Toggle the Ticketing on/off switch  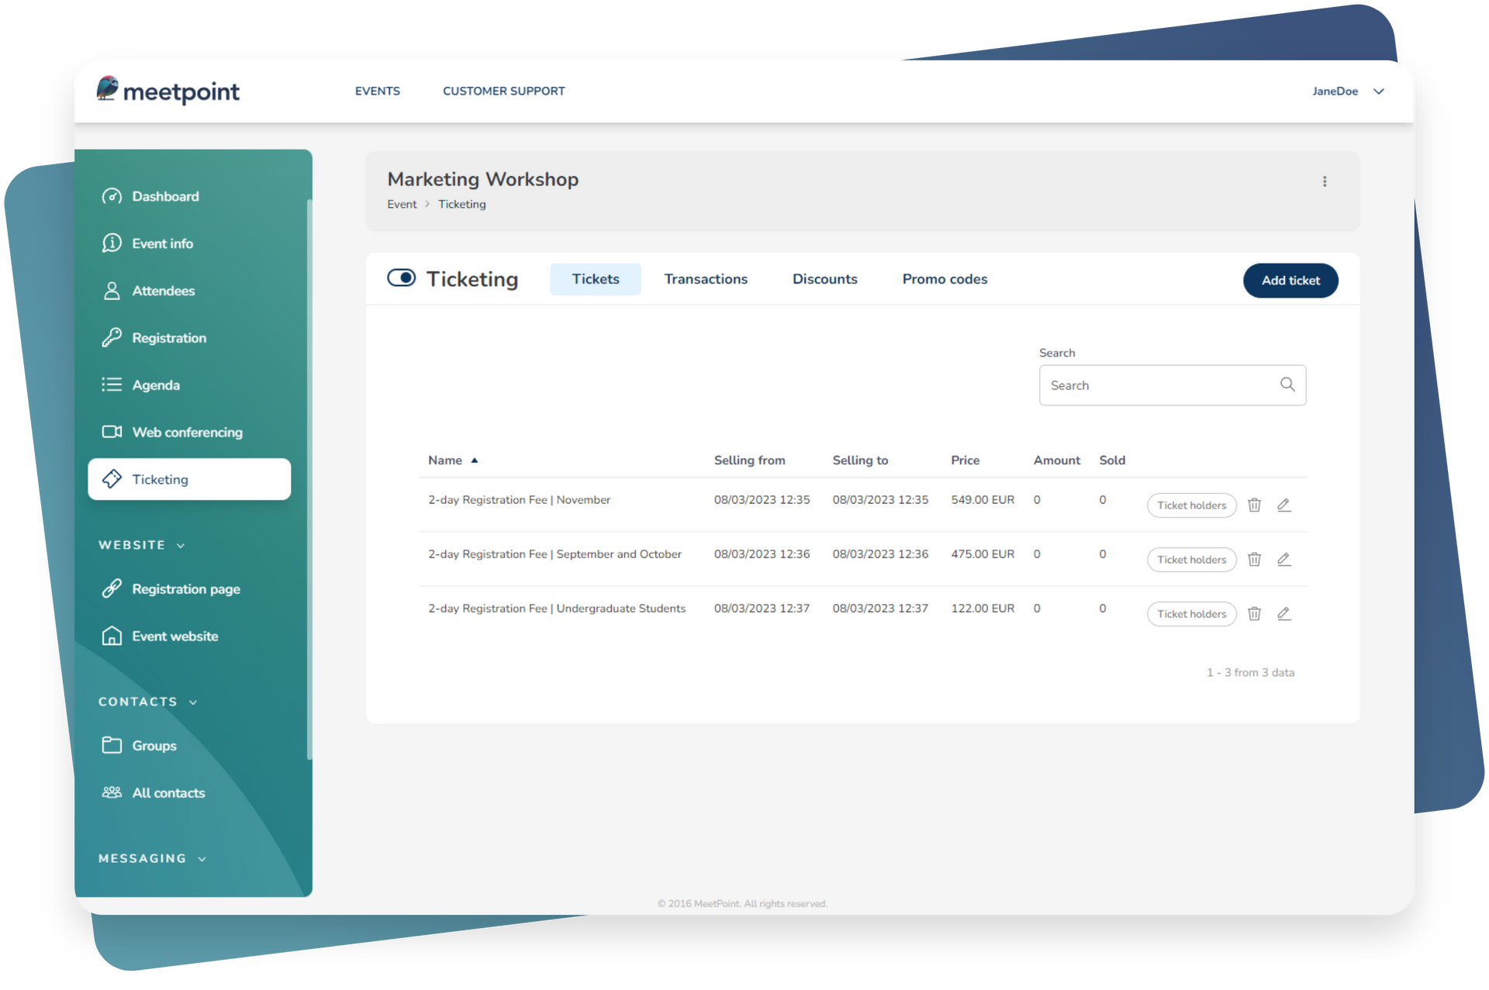[402, 278]
